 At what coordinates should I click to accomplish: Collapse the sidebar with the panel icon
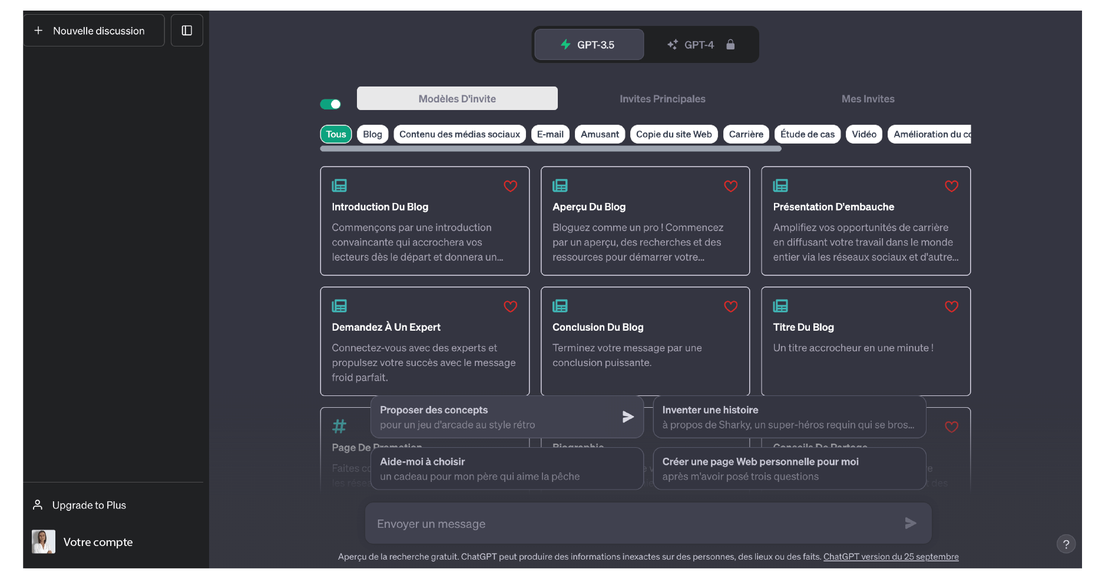pyautogui.click(x=187, y=31)
